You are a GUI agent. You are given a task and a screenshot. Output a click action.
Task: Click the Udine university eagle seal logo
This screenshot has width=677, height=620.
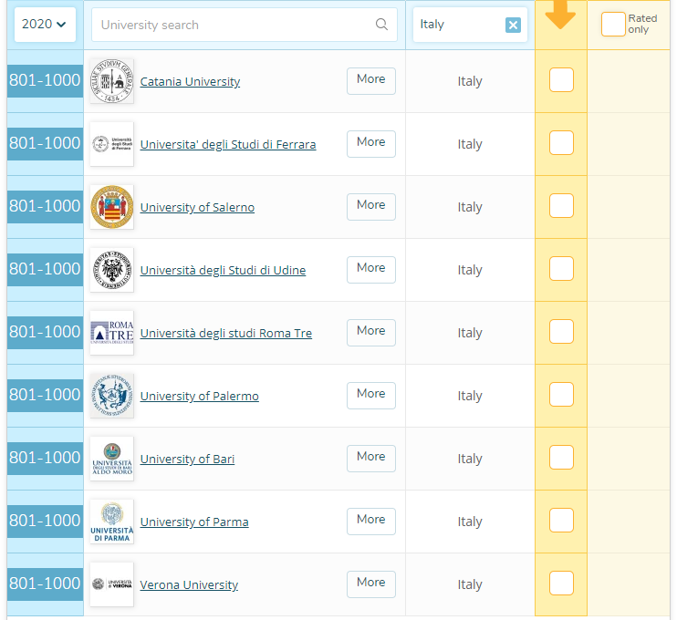point(112,270)
